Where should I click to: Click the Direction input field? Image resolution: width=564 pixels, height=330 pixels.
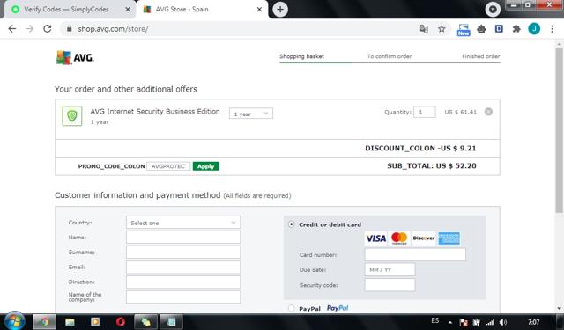click(183, 282)
